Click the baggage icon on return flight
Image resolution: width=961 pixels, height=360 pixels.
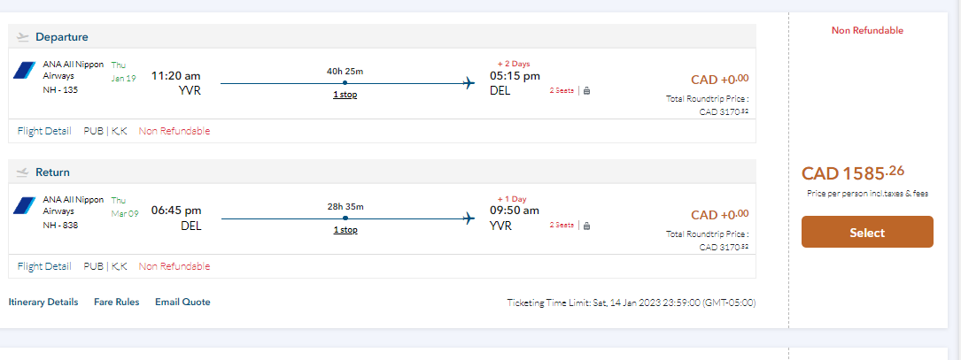pyautogui.click(x=586, y=226)
